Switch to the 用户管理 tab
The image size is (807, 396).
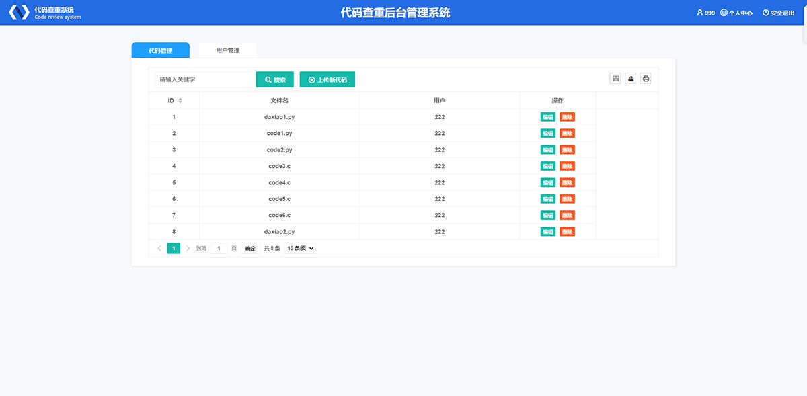pos(227,50)
